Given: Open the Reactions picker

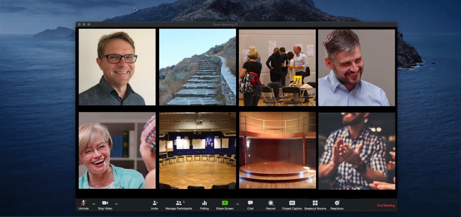Looking at the screenshot, I should [337, 205].
